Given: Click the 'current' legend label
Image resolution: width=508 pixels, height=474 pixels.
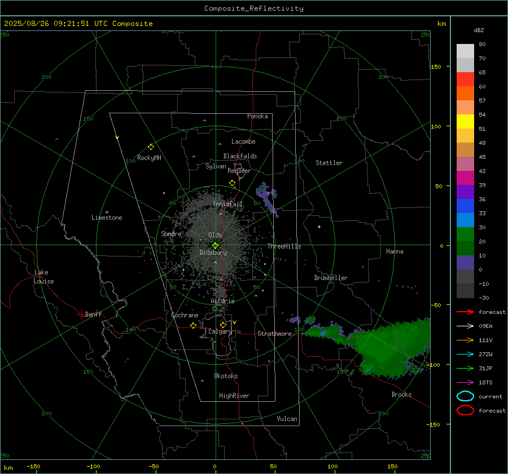Looking at the screenshot, I should [x=491, y=396].
